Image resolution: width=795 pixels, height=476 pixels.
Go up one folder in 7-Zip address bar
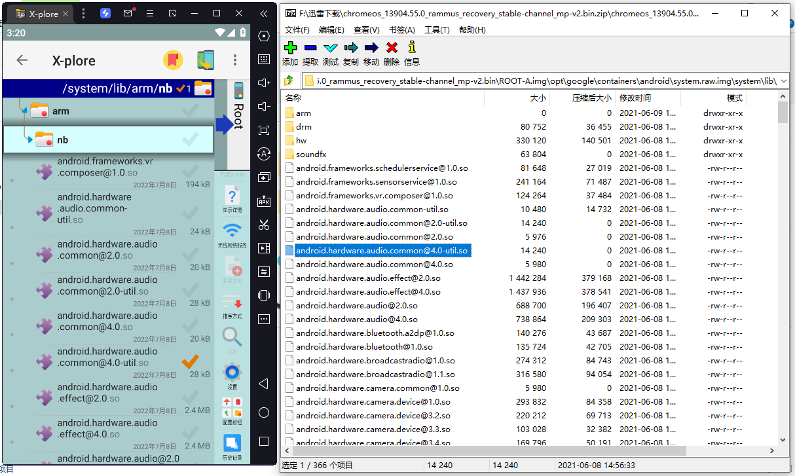(x=289, y=81)
